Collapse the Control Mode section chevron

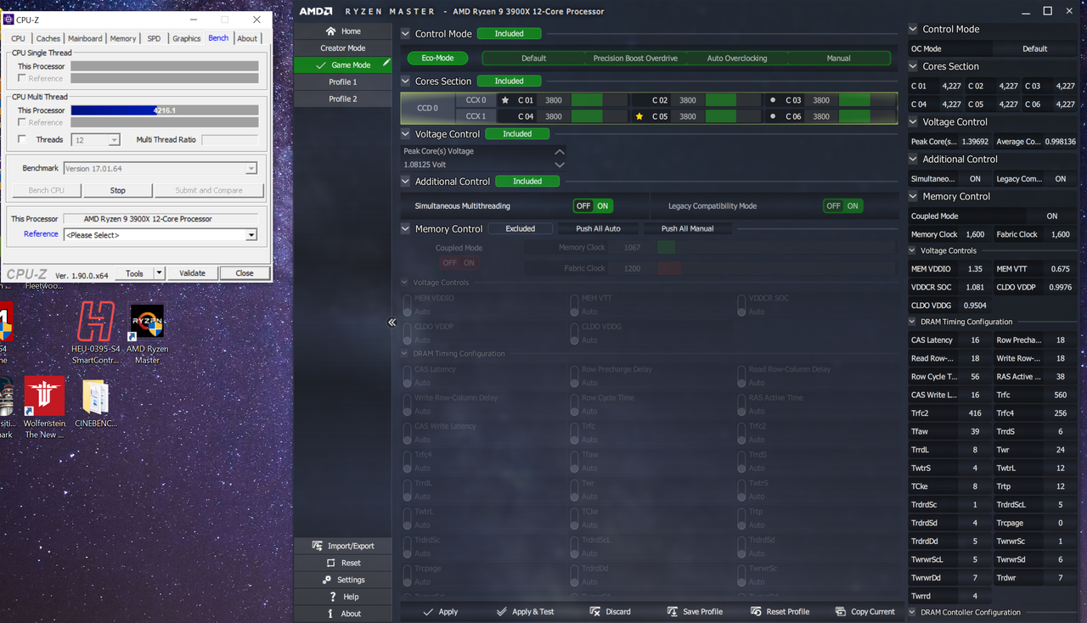[405, 34]
